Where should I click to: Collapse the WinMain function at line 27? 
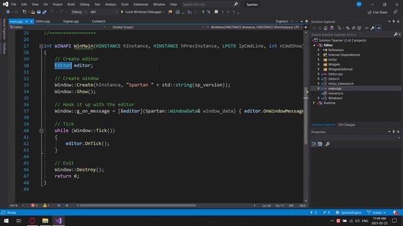click(x=41, y=46)
